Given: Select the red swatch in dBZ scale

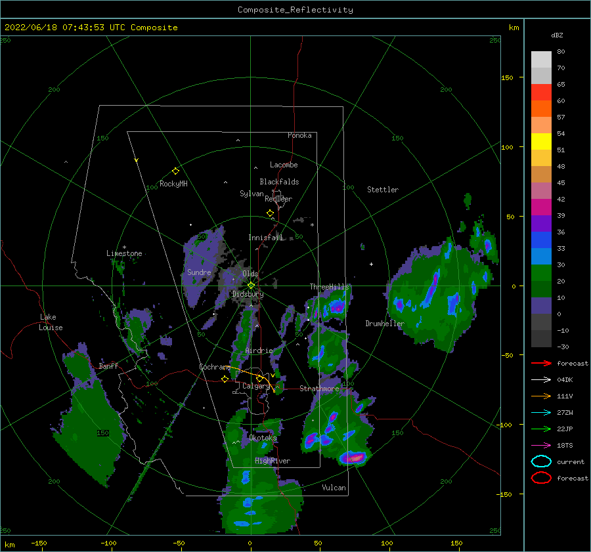Looking at the screenshot, I should [541, 92].
